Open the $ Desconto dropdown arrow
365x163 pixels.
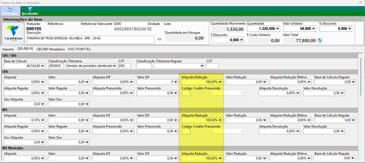point(241,40)
